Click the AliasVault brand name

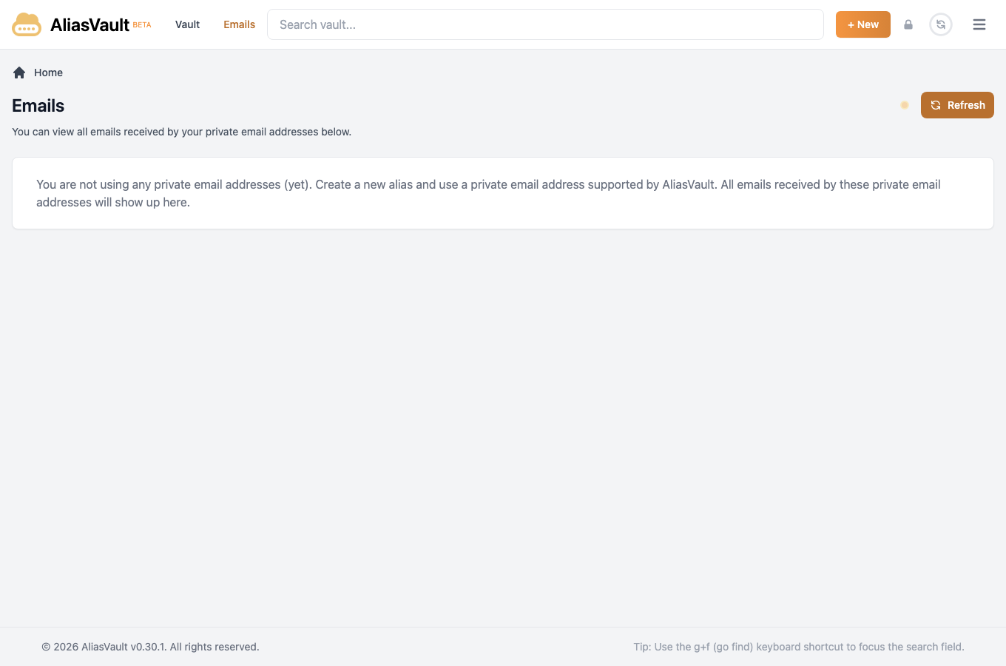click(90, 24)
